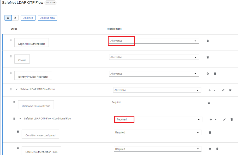
Task: Edit SafeNet LDAP OTP Flow Forms pencil
Action: (223, 90)
